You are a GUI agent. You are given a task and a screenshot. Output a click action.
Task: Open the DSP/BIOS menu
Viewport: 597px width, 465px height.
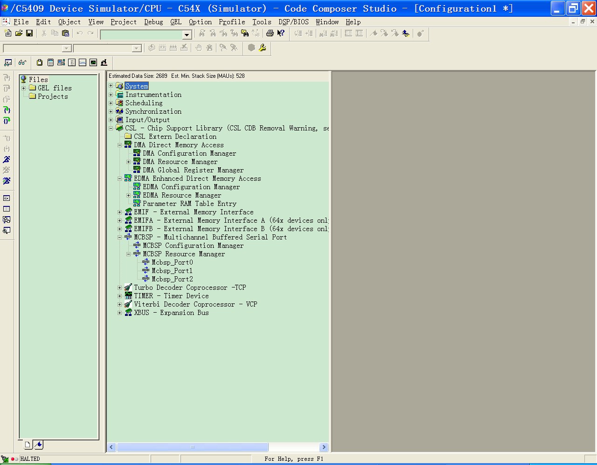click(293, 22)
